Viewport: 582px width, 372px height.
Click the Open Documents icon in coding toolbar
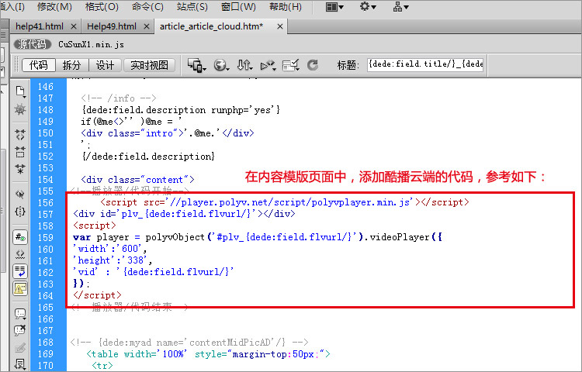tap(20, 91)
